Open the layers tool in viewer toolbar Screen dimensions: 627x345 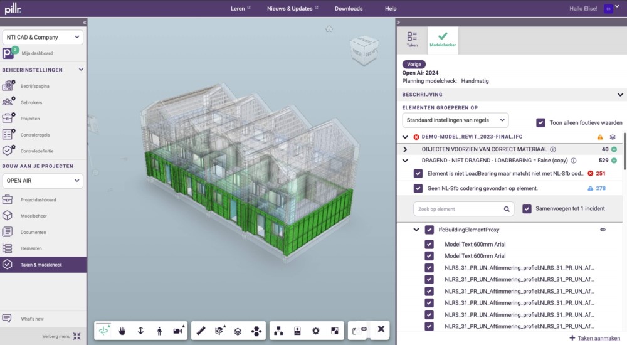[238, 331]
